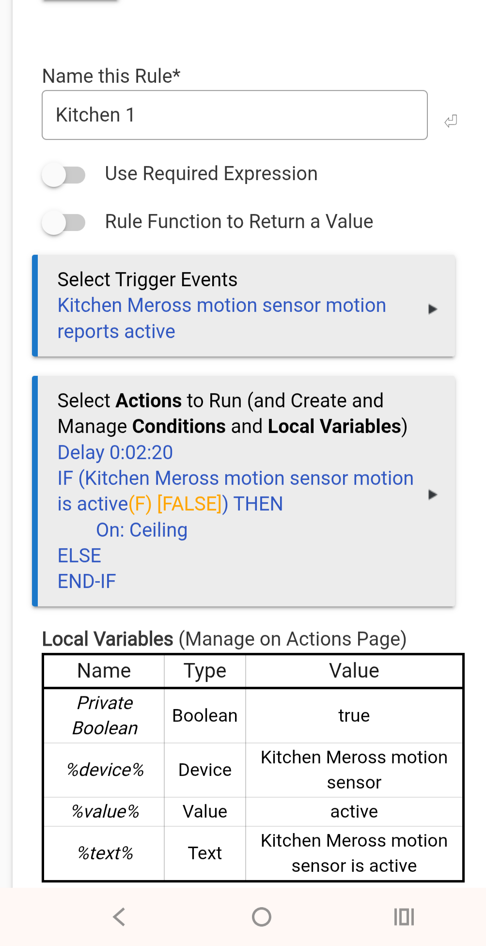Tap the Android home circle icon
This screenshot has width=486, height=946.
pyautogui.click(x=262, y=916)
